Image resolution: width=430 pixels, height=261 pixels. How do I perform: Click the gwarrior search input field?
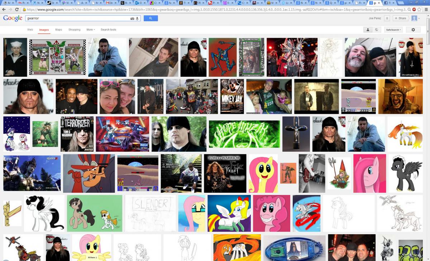pyautogui.click(x=77, y=18)
